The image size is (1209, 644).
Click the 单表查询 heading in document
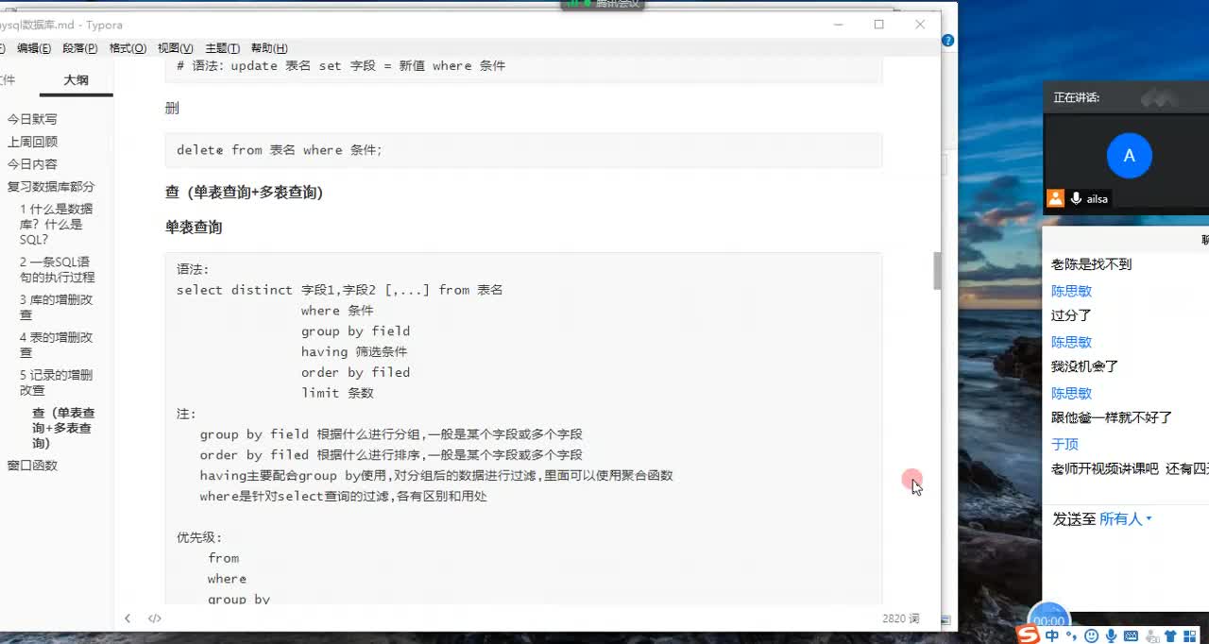194,228
